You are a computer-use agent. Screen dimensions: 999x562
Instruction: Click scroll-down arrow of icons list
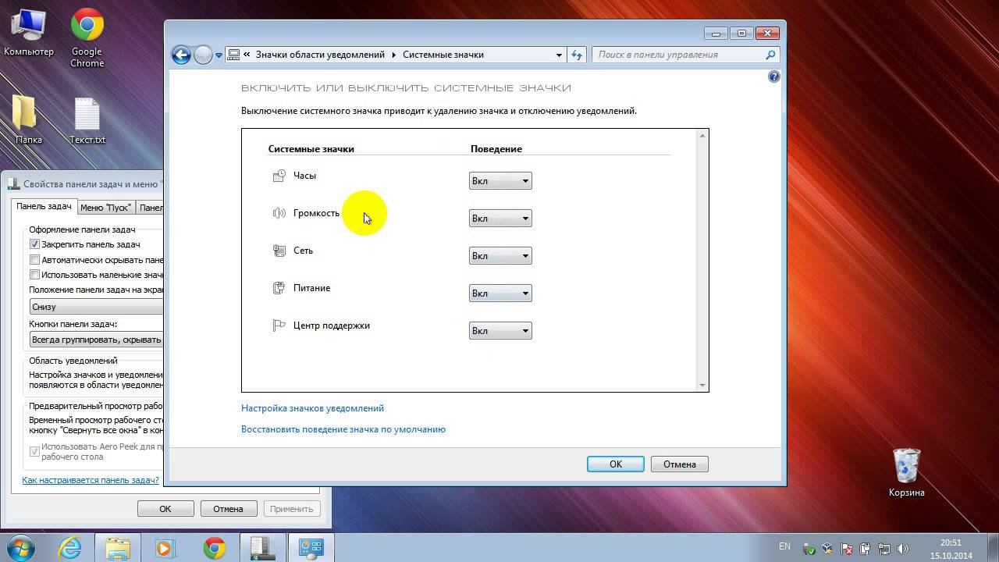(x=702, y=385)
